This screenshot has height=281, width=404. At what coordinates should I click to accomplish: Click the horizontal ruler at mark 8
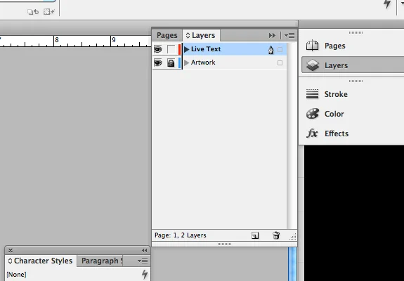(57, 40)
